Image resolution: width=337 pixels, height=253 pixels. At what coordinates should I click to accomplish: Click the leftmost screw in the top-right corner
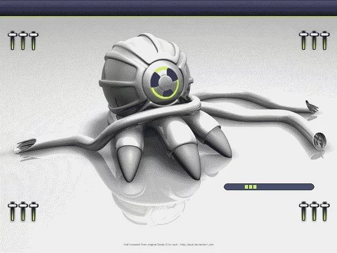303,40
